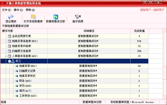Click the 退出模块 exit arrow icon

coord(11,17)
